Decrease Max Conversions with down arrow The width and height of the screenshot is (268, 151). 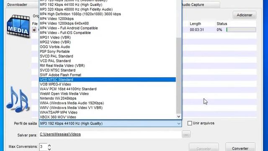[x=49, y=149]
